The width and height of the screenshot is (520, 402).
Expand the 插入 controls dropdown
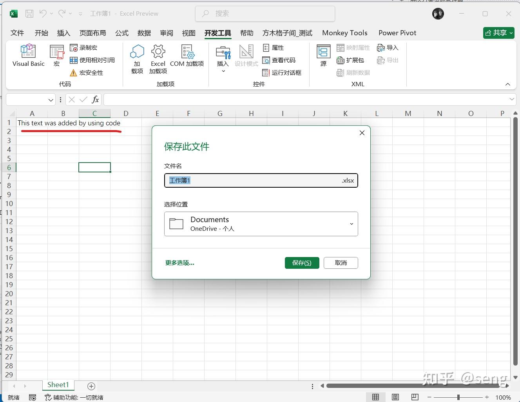click(x=223, y=71)
